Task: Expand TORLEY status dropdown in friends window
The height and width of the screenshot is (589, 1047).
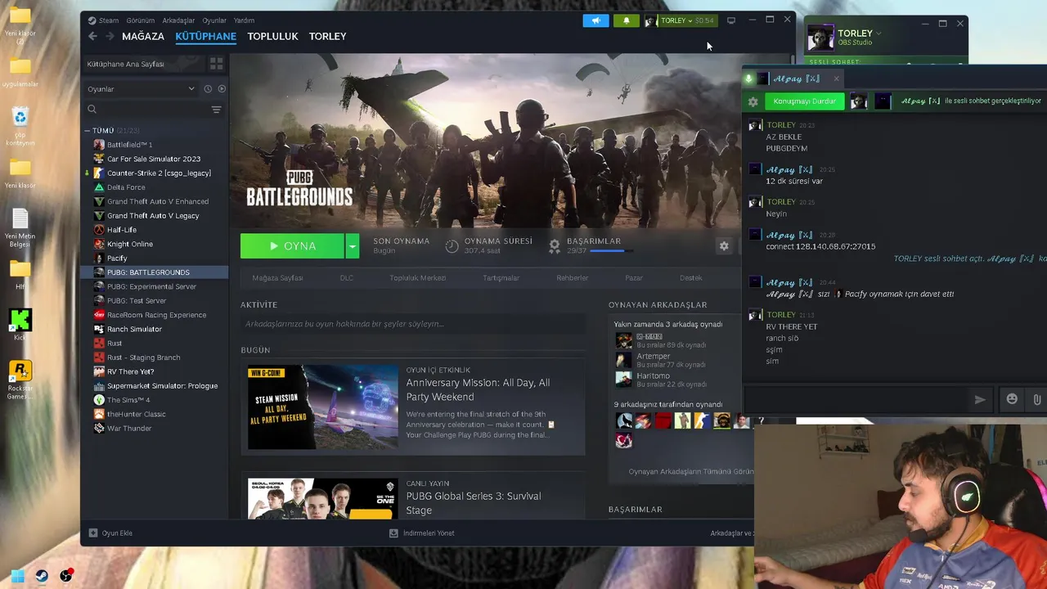Action: [878, 34]
